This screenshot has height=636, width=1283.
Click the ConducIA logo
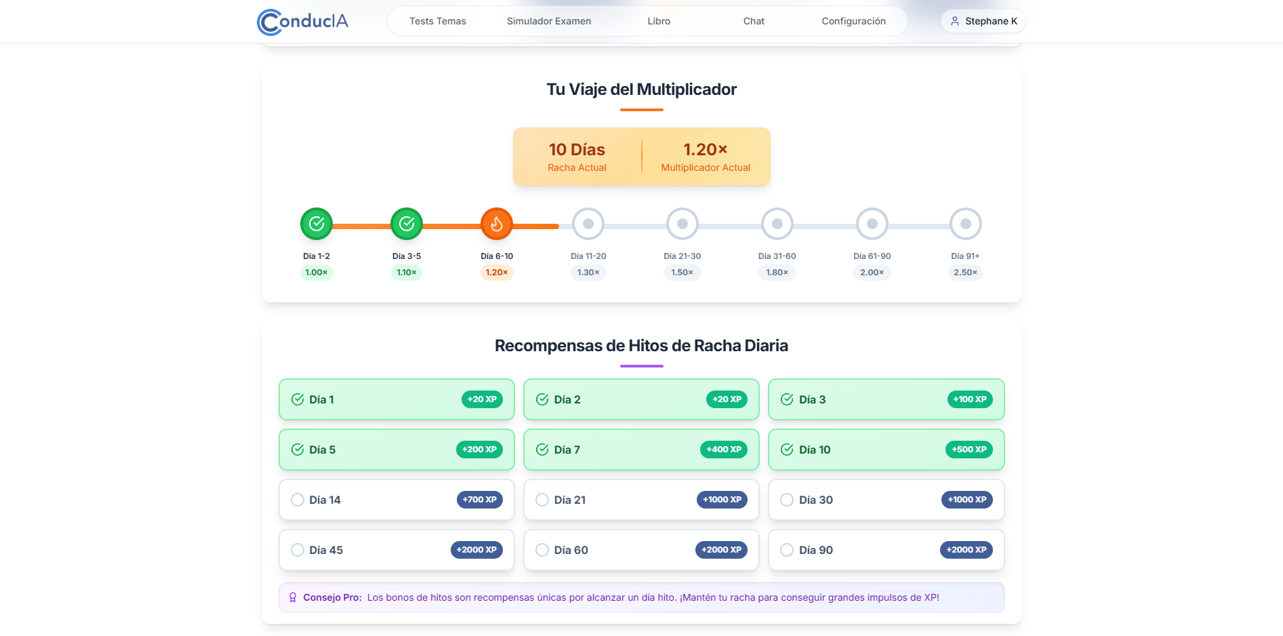302,21
